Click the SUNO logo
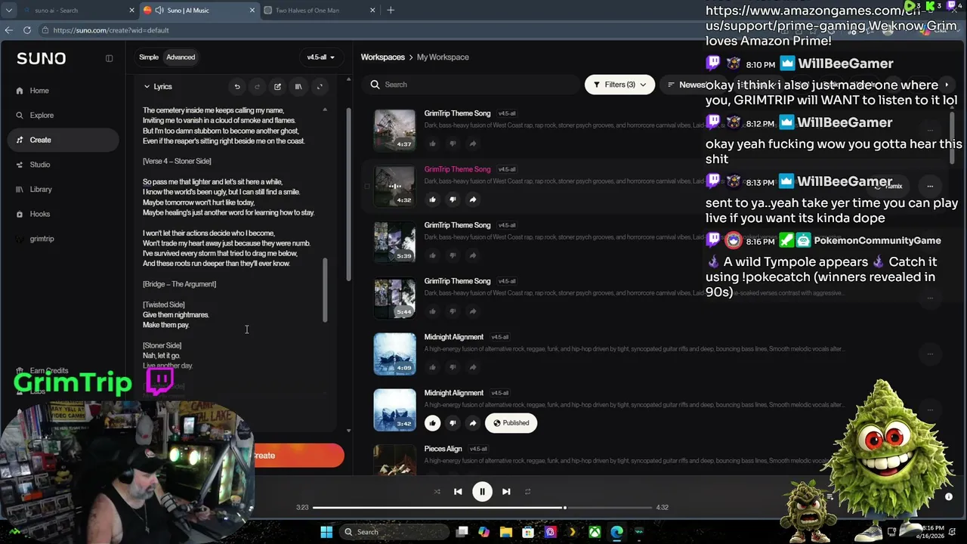 pos(42,58)
